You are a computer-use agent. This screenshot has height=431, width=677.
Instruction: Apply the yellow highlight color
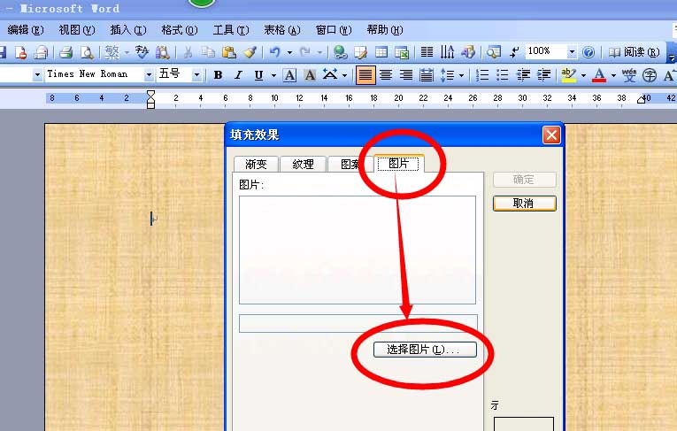point(569,75)
